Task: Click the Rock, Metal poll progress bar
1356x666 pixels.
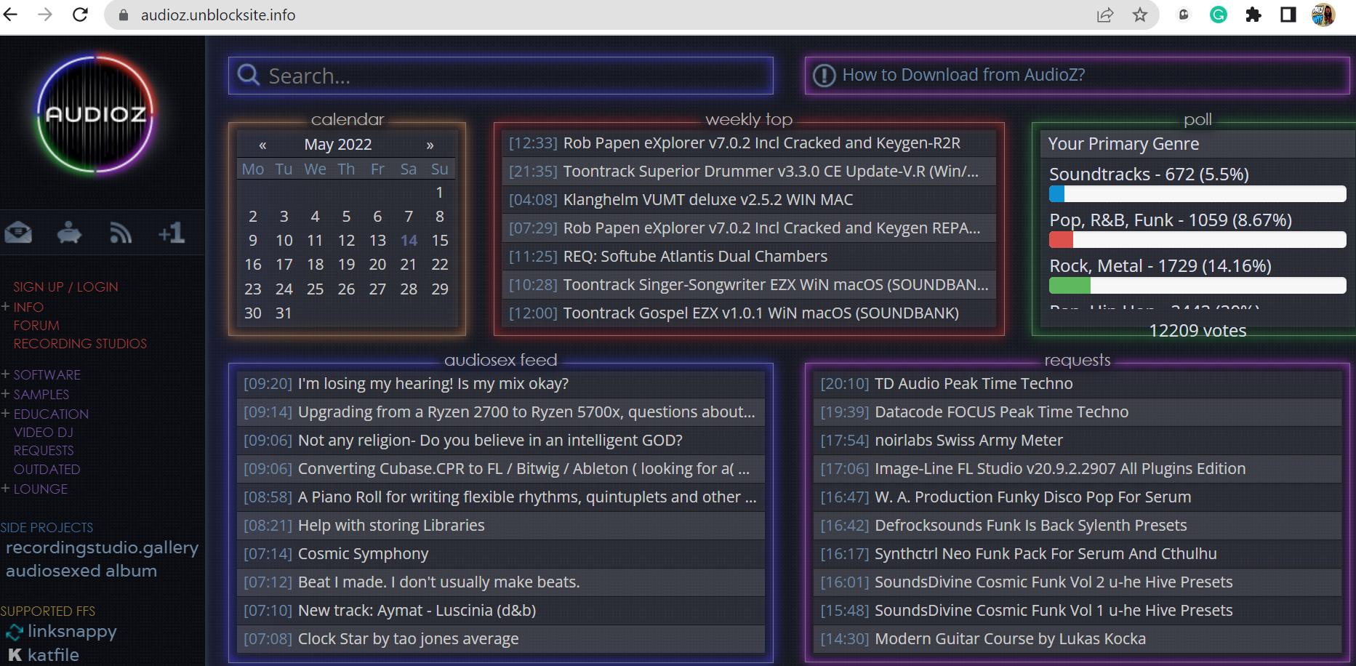Action: 1197,285
